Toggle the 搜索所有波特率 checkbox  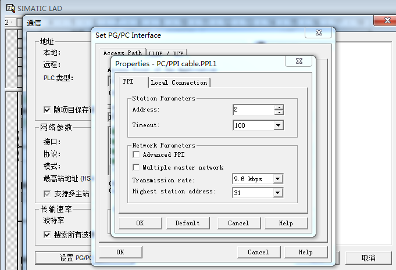[x=48, y=235]
